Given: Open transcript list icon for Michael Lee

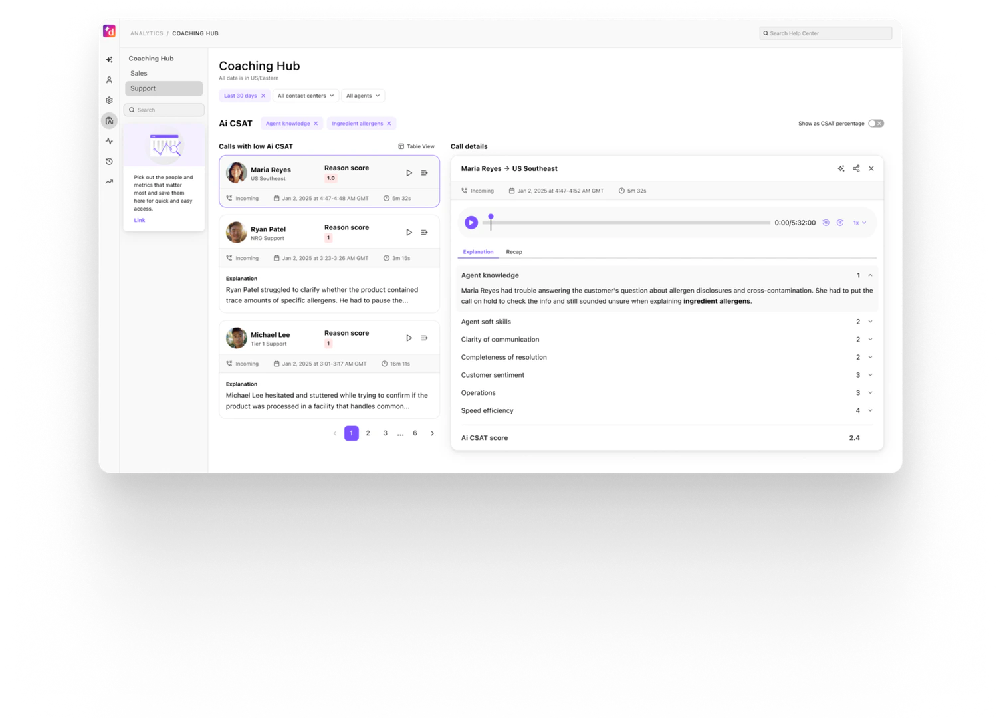Looking at the screenshot, I should (424, 338).
